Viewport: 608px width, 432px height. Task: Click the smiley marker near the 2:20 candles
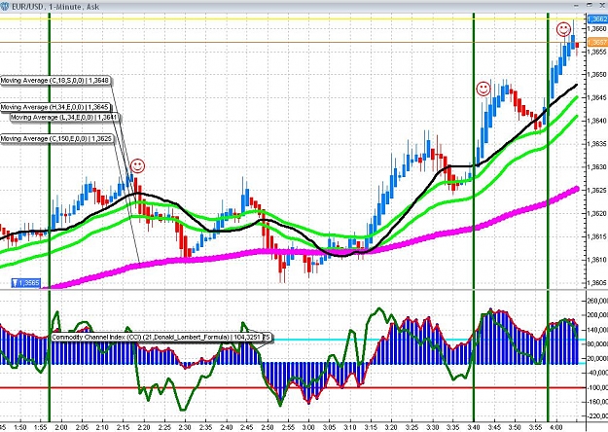[137, 166]
